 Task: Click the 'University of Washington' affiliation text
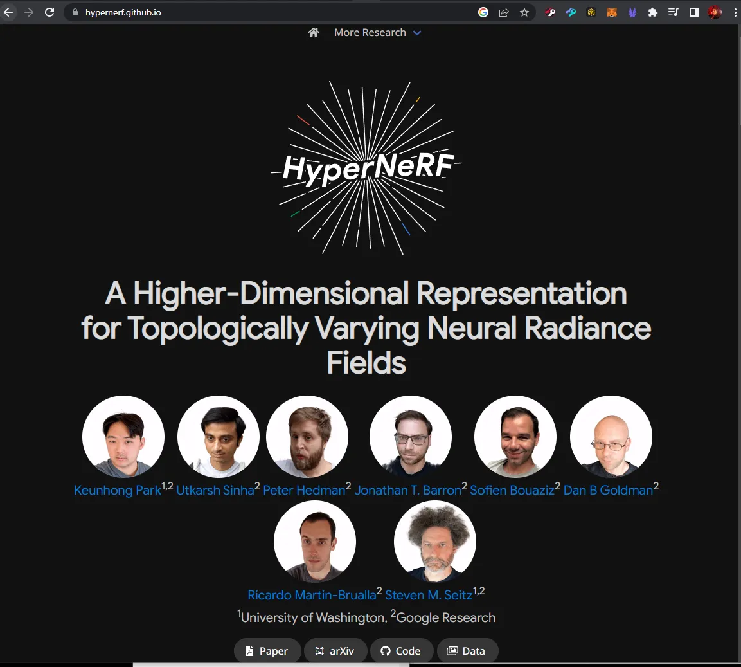[314, 617]
